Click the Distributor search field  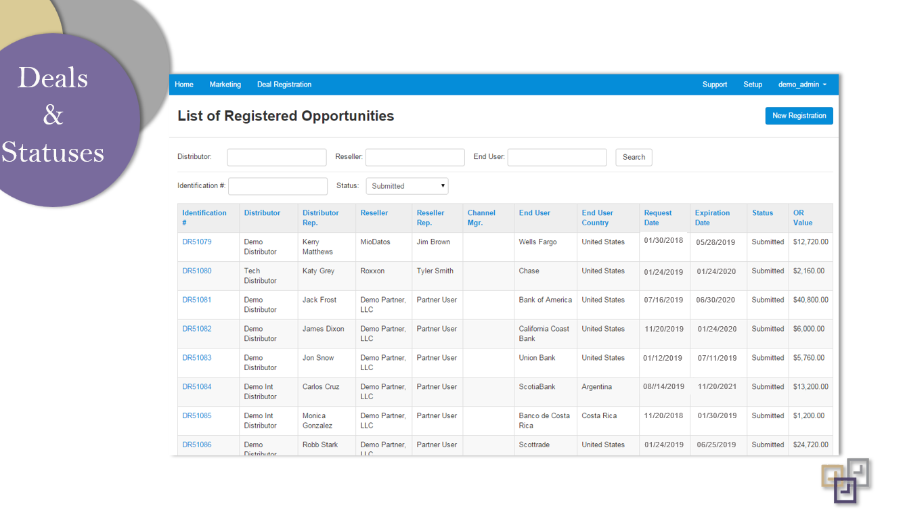(x=276, y=157)
